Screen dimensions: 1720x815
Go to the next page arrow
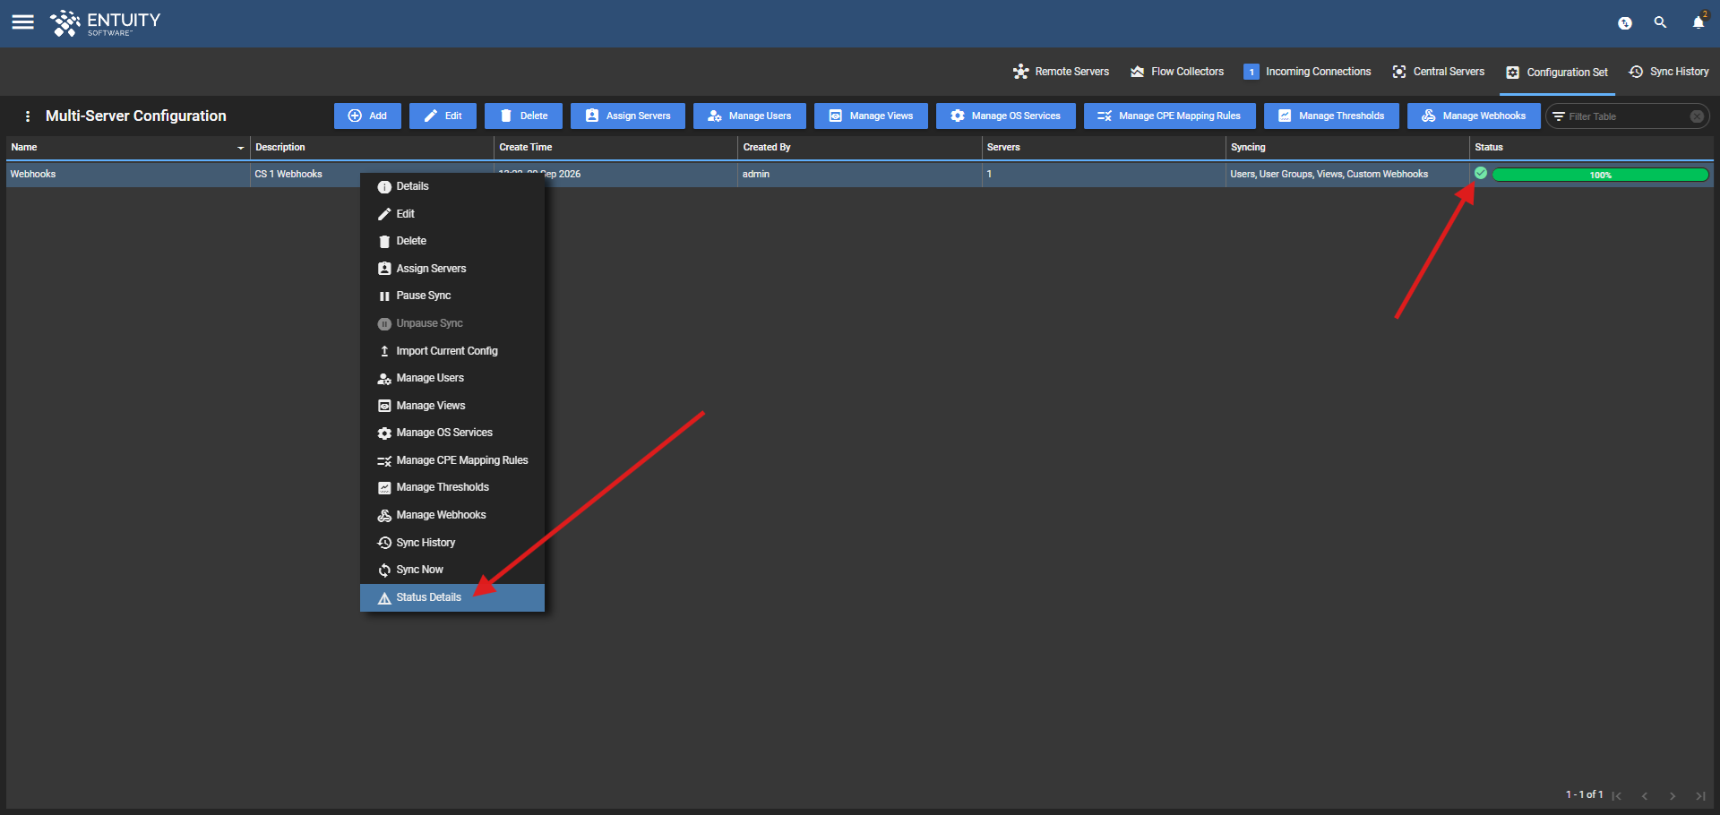[1673, 795]
